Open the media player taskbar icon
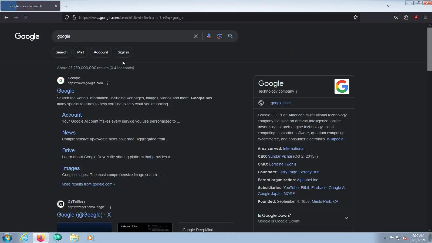The image size is (432, 243). pos(90,238)
